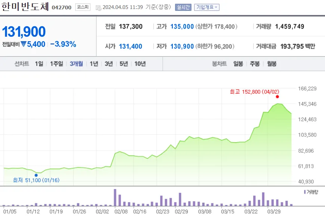
Task: Select the 1주일 line chart tab
Action: (x=56, y=64)
